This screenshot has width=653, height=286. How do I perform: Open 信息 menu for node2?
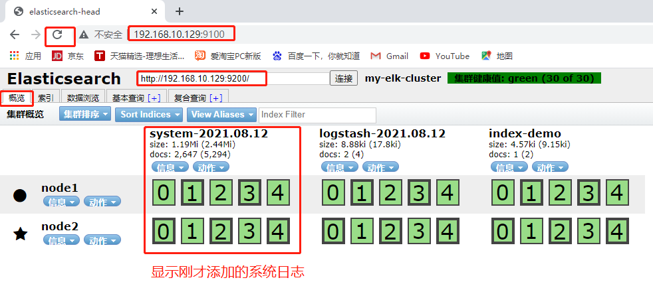61,240
